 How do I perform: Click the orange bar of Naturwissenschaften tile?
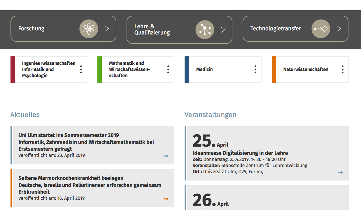tap(274, 70)
